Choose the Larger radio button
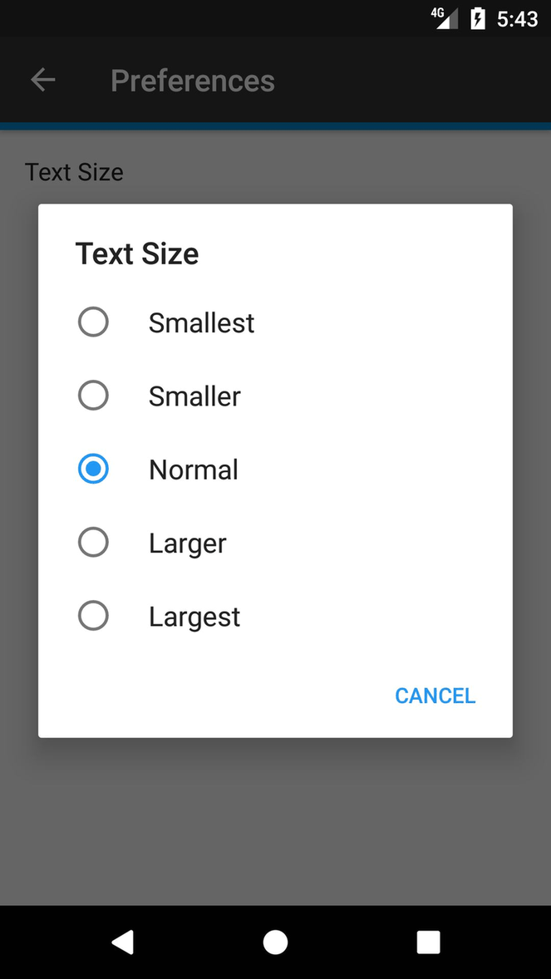This screenshot has width=551, height=979. (x=93, y=543)
